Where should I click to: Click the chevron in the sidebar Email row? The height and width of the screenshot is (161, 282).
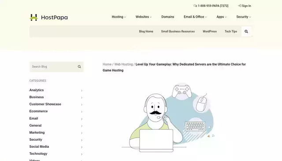pyautogui.click(x=82, y=119)
